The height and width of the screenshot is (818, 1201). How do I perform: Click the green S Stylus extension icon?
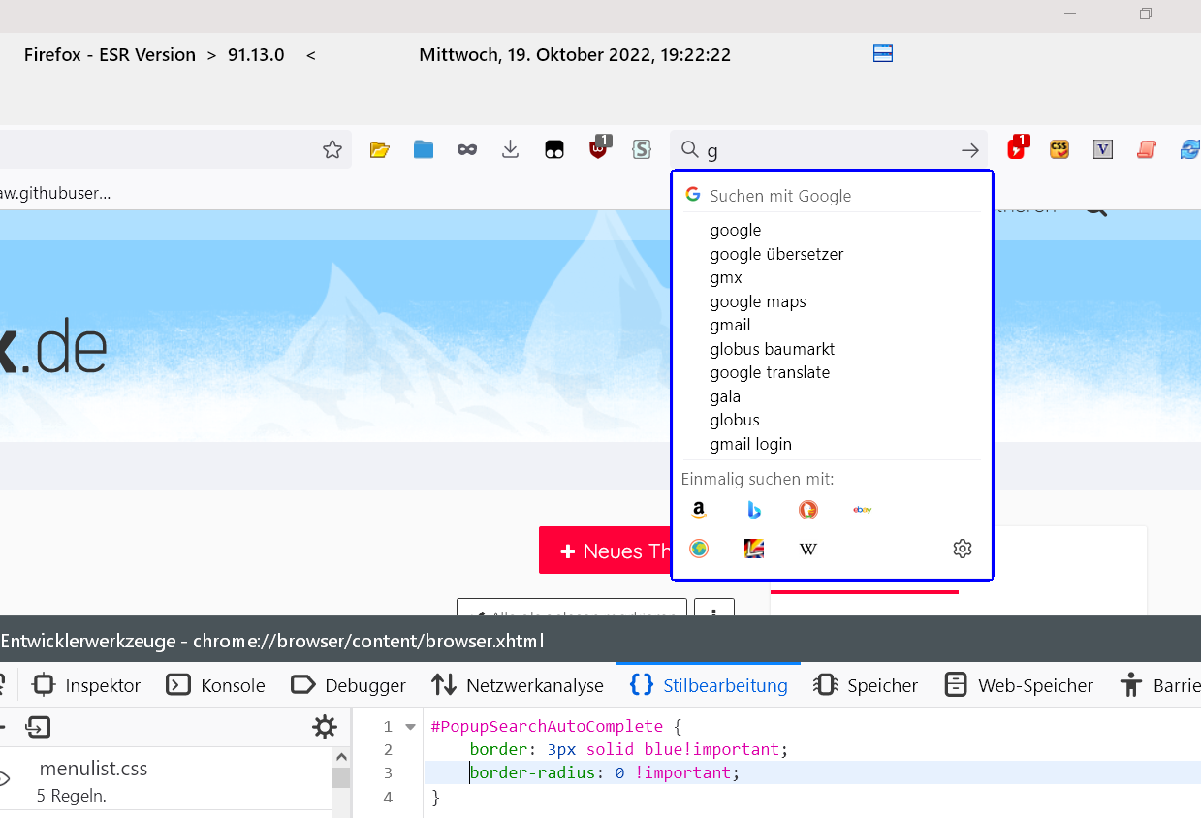(641, 149)
